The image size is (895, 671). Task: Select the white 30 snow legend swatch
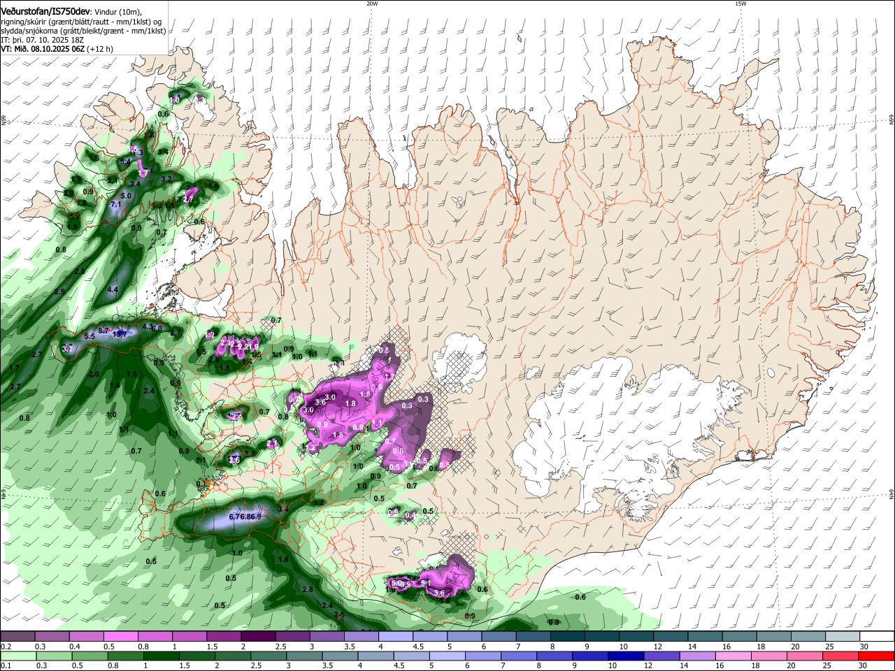coord(877,637)
